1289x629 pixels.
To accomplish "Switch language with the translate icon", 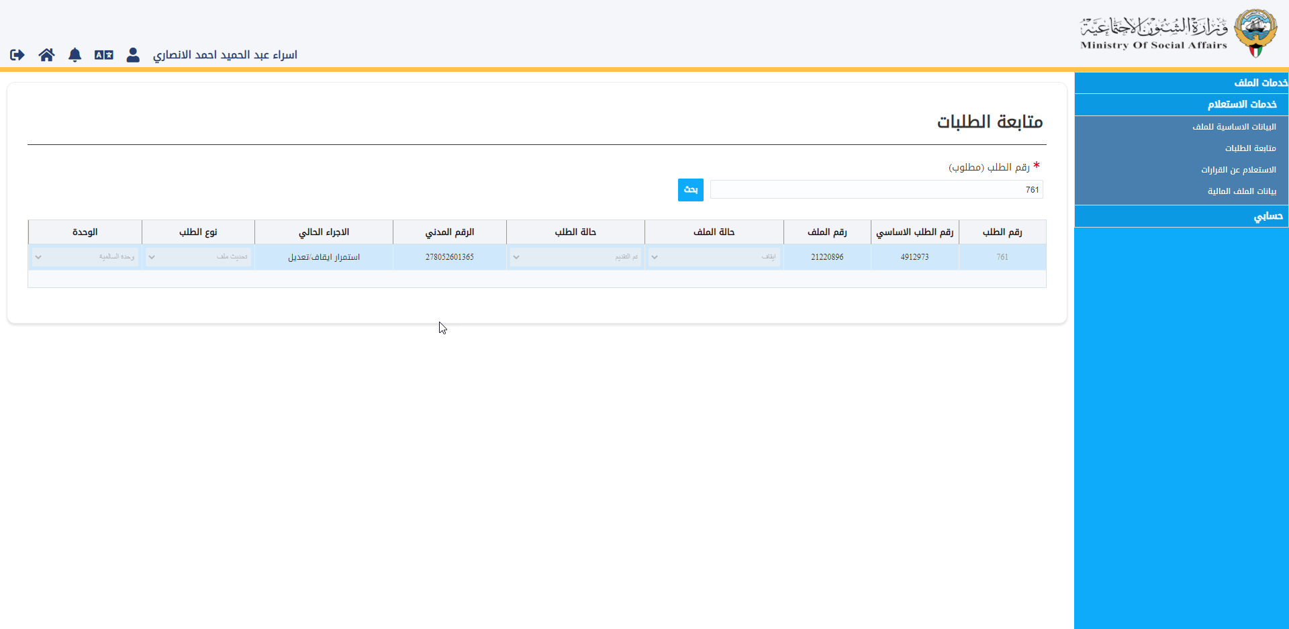I will pyautogui.click(x=103, y=55).
